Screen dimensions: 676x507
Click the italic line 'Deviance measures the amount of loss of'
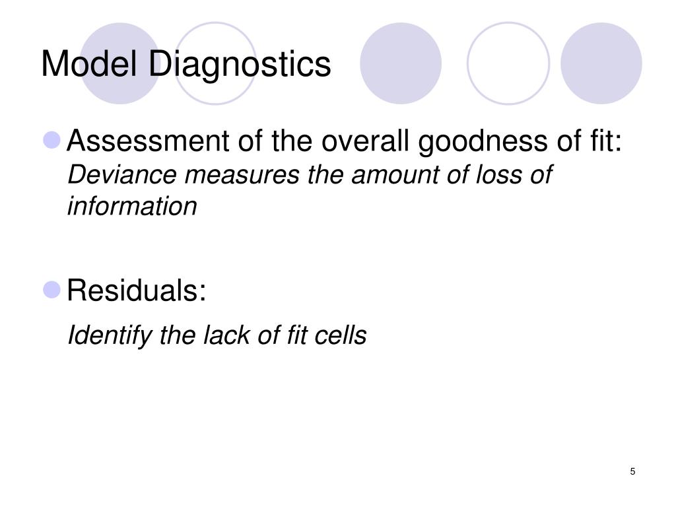pos(310,175)
